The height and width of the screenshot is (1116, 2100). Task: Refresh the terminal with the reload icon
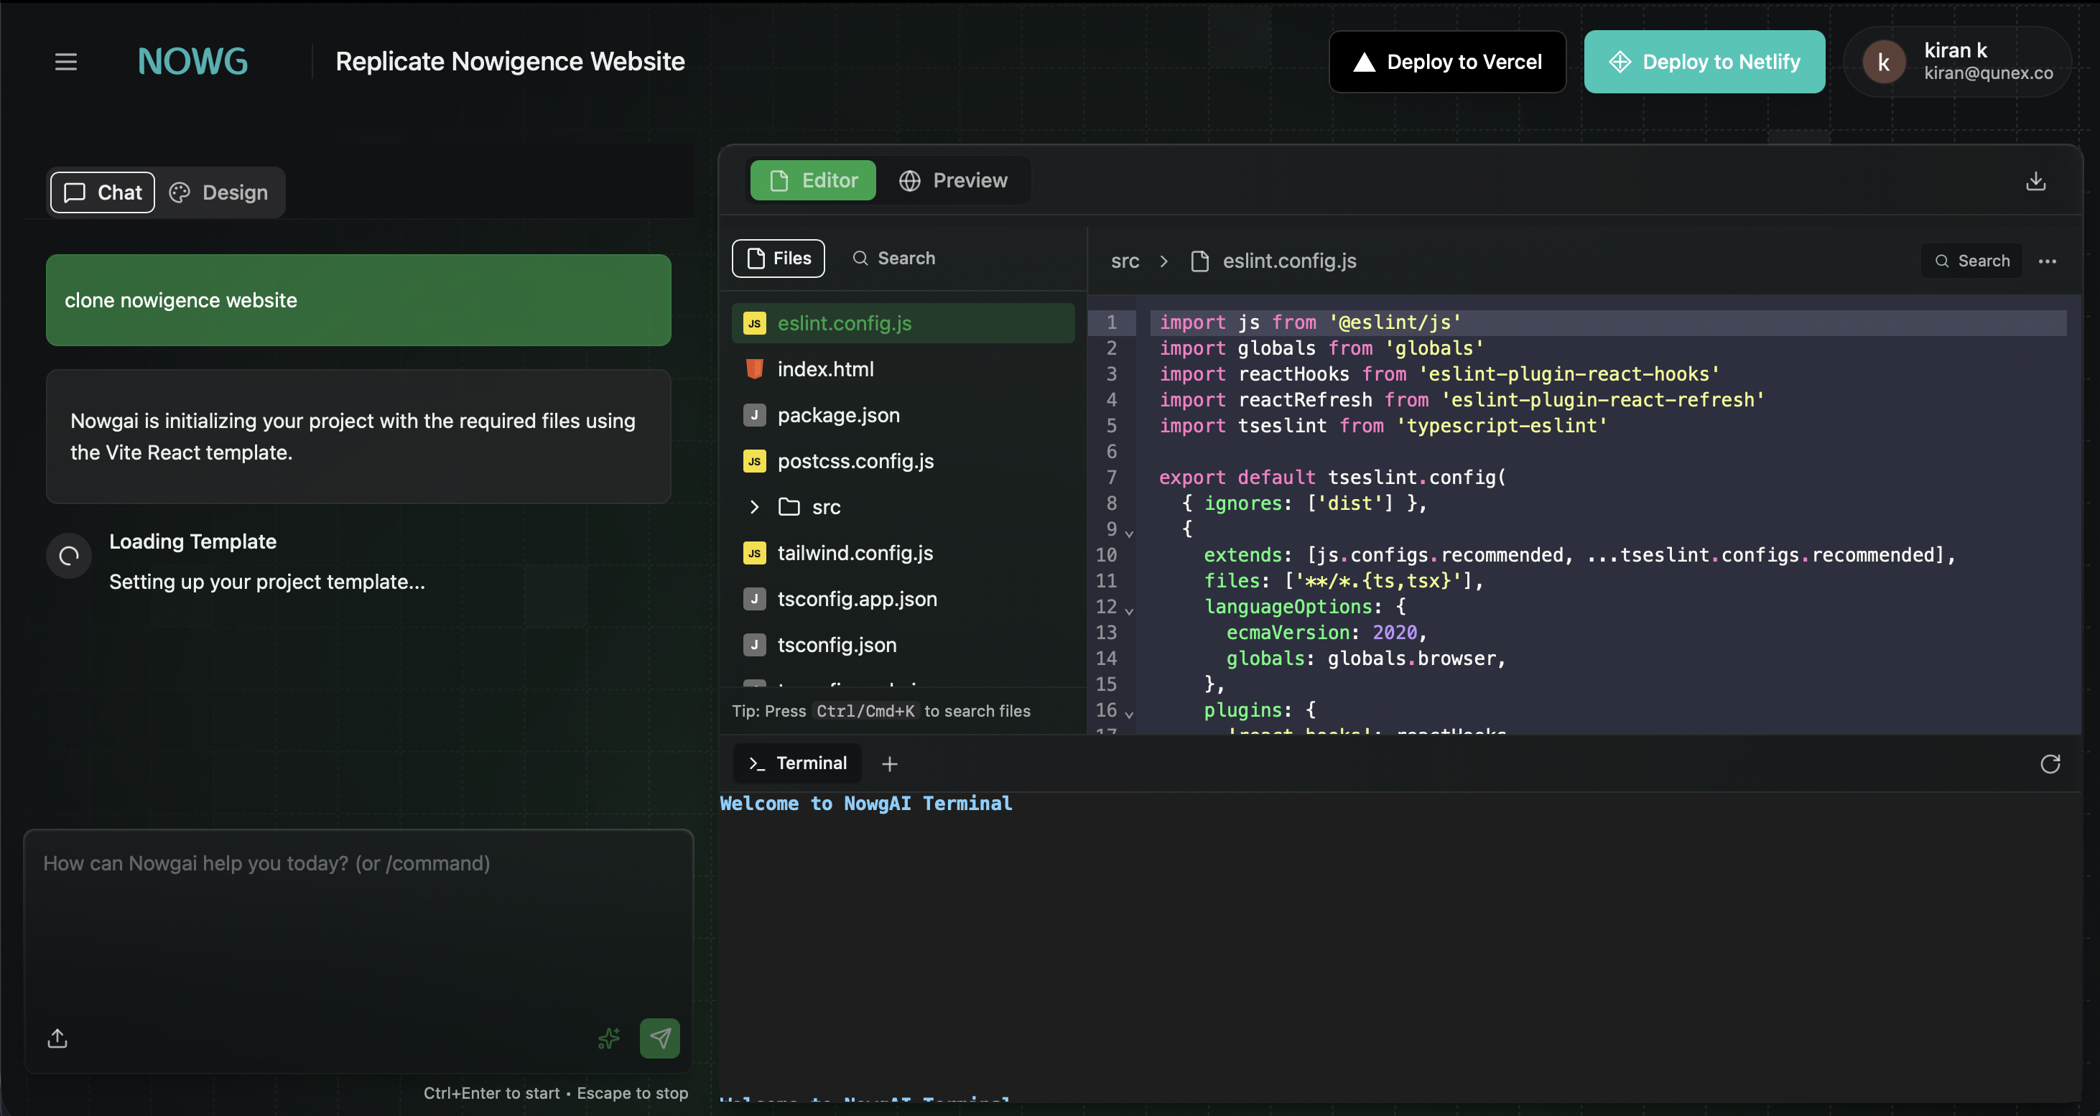[x=2050, y=764]
